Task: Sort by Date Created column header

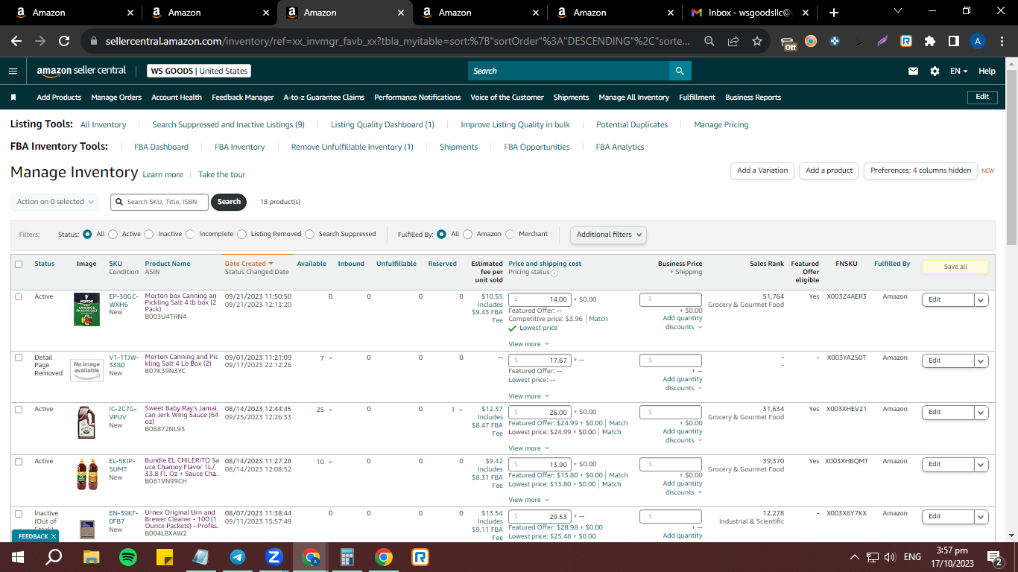Action: [249, 264]
